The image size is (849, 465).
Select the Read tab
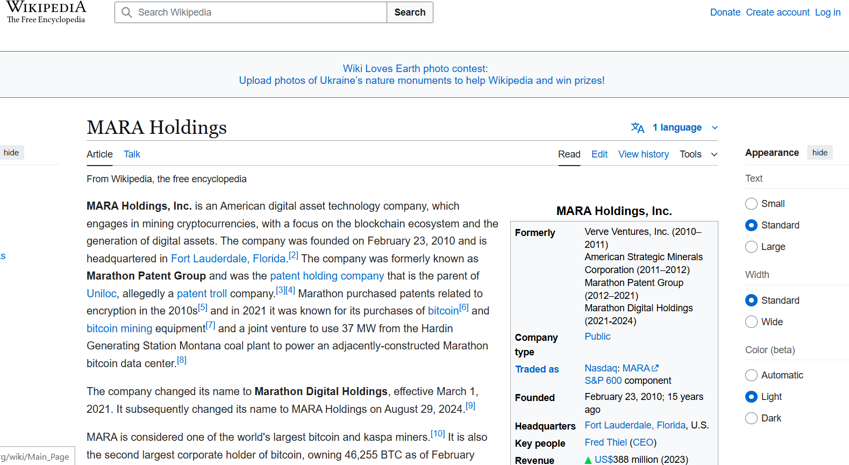point(569,154)
